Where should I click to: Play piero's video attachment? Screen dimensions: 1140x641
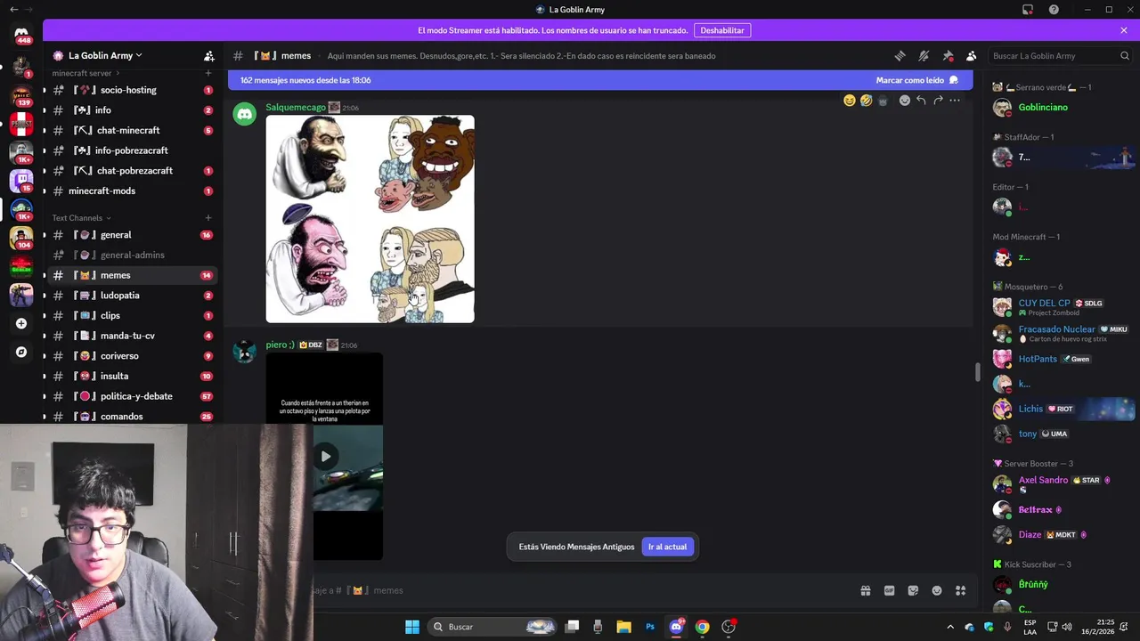click(x=325, y=457)
